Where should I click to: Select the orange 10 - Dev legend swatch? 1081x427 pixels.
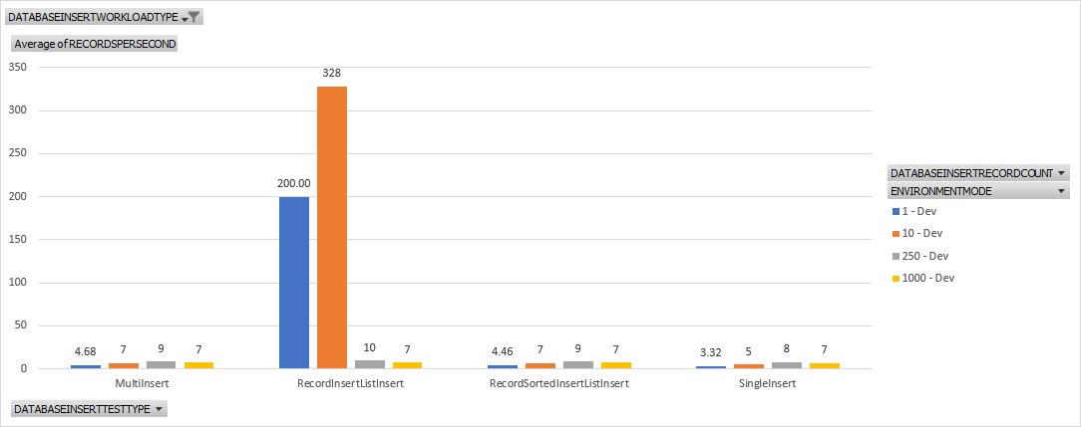[x=896, y=233]
